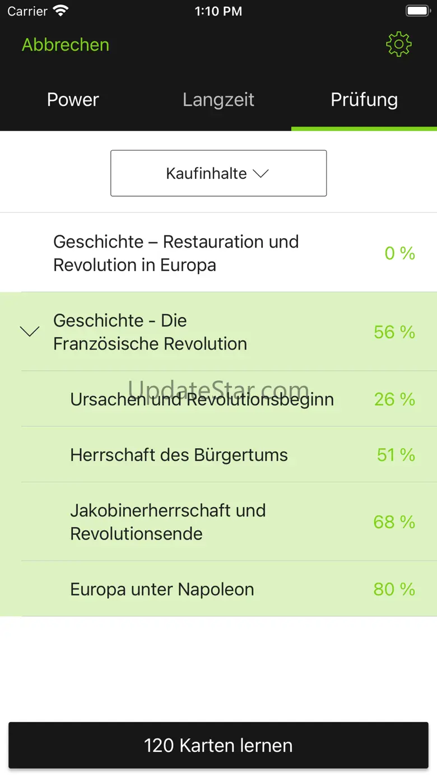Tap the 56 % progress value
437x777 pixels.
pyautogui.click(x=394, y=332)
